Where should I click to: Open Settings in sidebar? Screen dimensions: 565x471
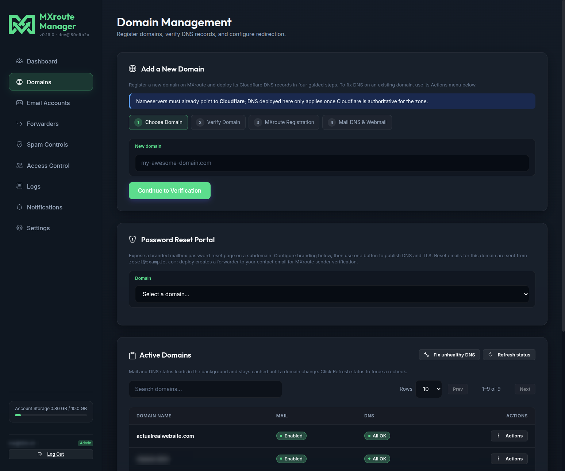point(51,228)
